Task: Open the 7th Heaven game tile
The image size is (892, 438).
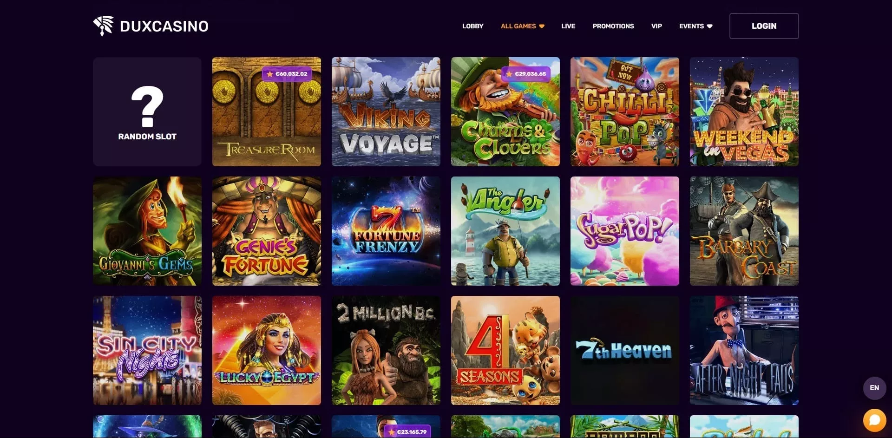Action: (624, 350)
